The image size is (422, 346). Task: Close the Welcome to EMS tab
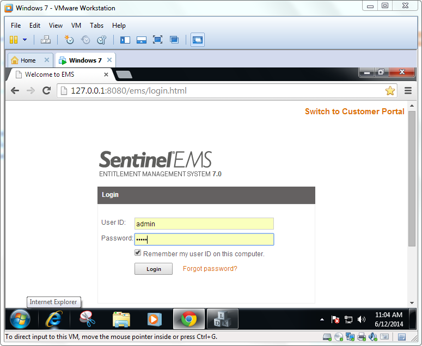(x=106, y=75)
